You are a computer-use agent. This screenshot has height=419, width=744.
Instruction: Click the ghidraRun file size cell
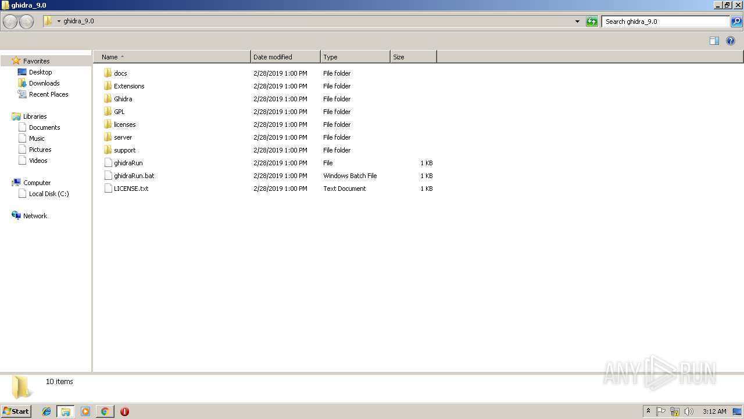(x=427, y=163)
